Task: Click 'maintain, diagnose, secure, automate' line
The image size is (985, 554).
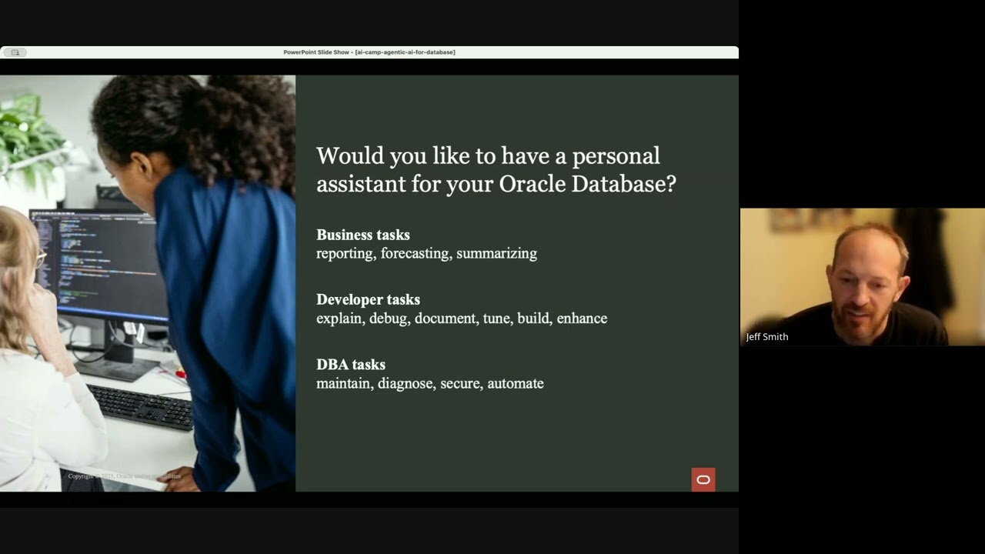Action: (x=430, y=383)
